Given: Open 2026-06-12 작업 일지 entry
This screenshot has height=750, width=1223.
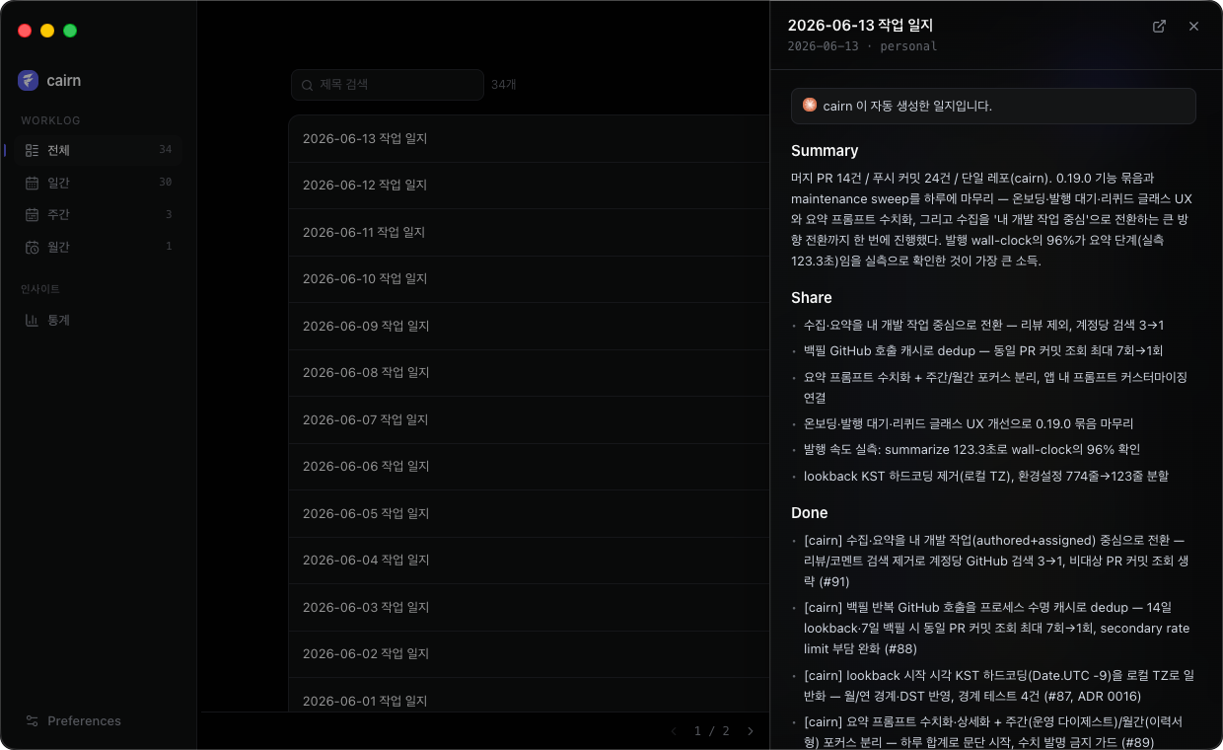Looking at the screenshot, I should (529, 186).
